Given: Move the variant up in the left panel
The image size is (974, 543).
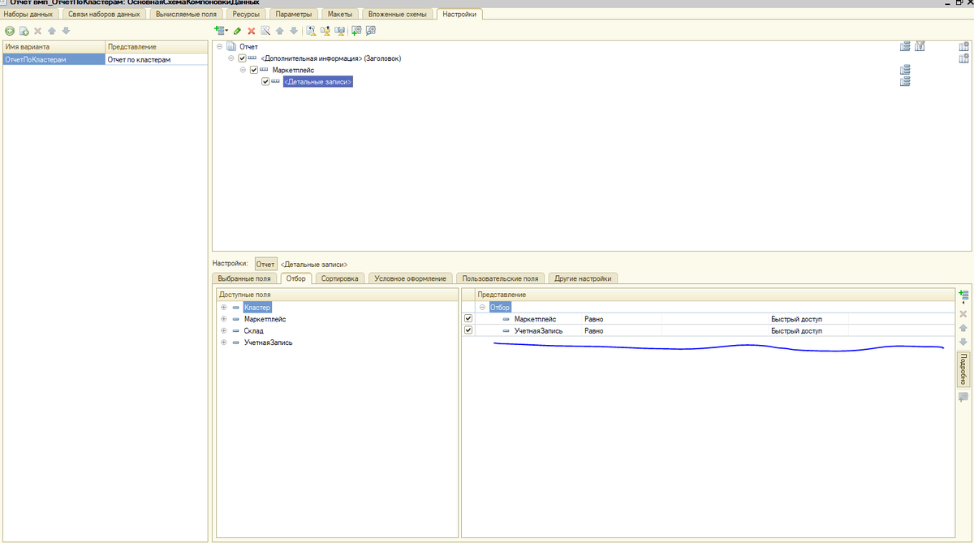Looking at the screenshot, I should [x=52, y=31].
